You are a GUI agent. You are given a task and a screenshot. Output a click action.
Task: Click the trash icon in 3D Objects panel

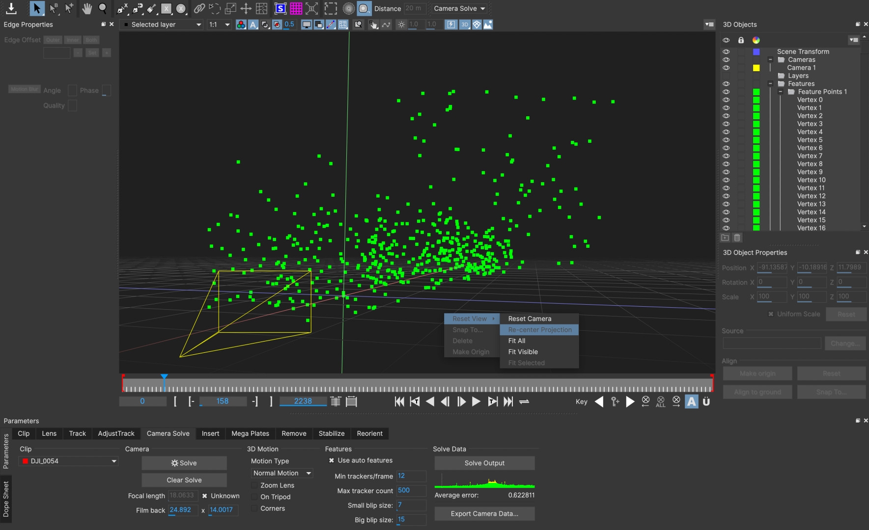[737, 238]
